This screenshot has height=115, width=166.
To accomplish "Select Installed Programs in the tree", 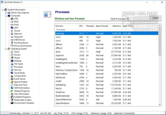I will pos(22,97).
